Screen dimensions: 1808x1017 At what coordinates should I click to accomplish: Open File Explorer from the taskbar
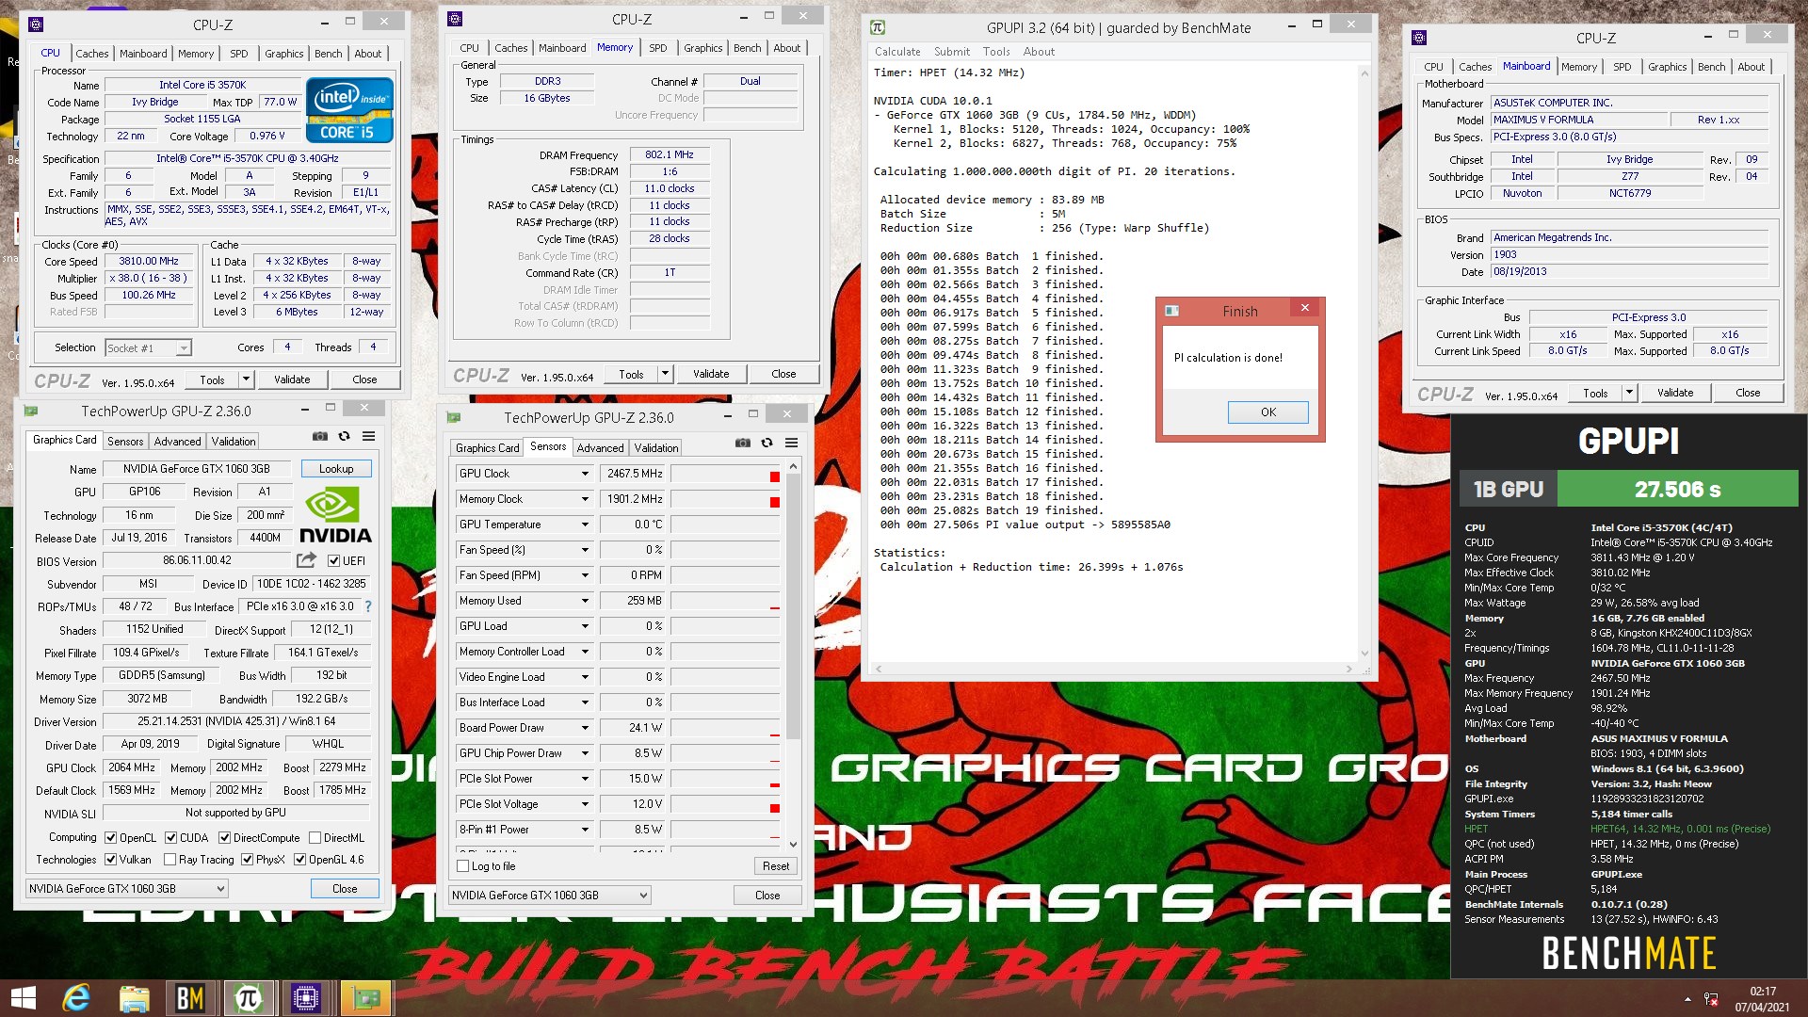134,998
